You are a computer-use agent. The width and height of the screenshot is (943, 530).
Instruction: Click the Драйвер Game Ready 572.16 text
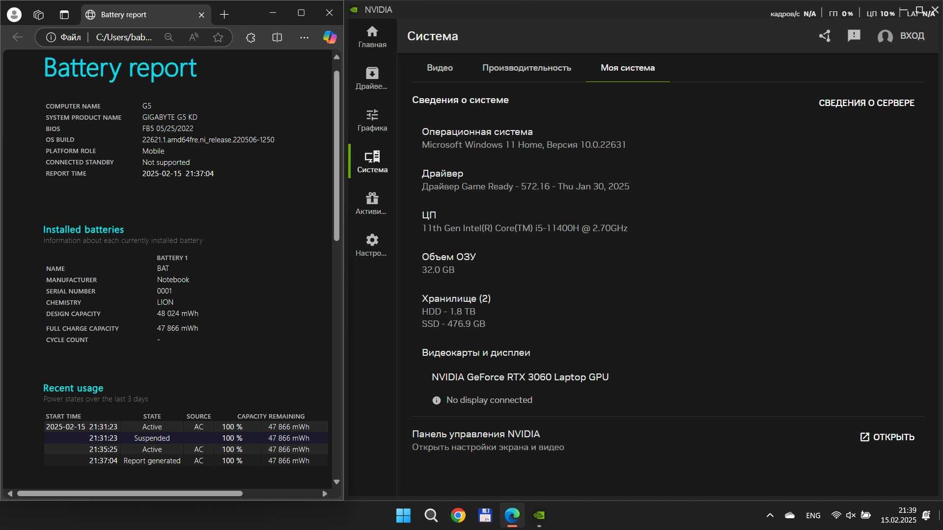526,186
